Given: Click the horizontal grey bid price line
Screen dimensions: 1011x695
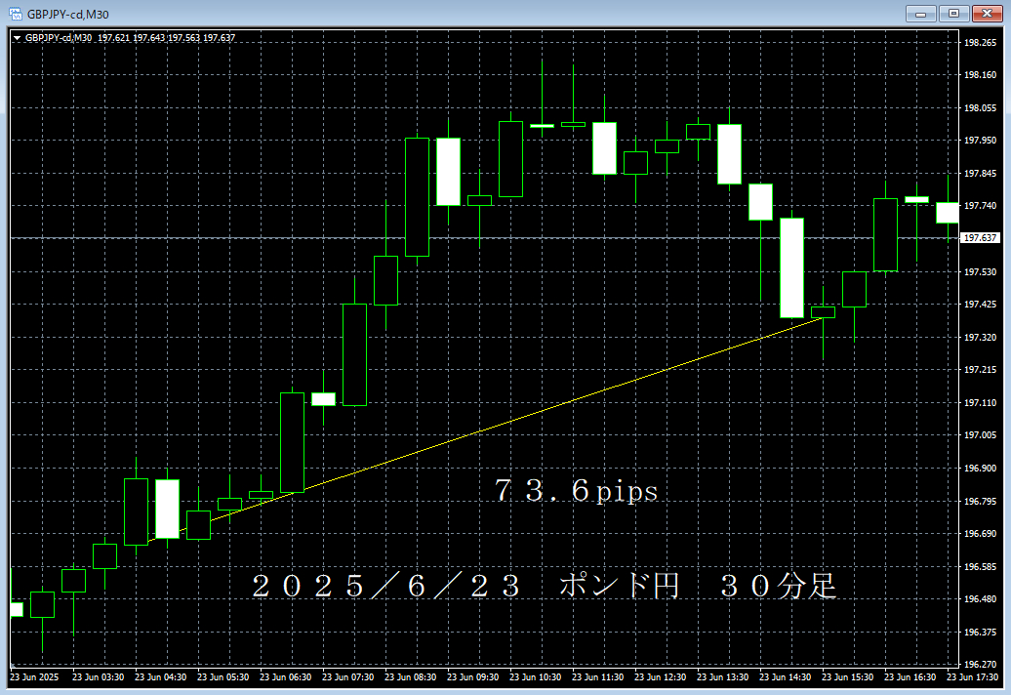Looking at the screenshot, I should (488, 237).
